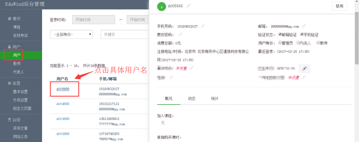This screenshot has width=359, height=142.
Task: Open 基本设置 in the sidebar
Action: pos(20,92)
